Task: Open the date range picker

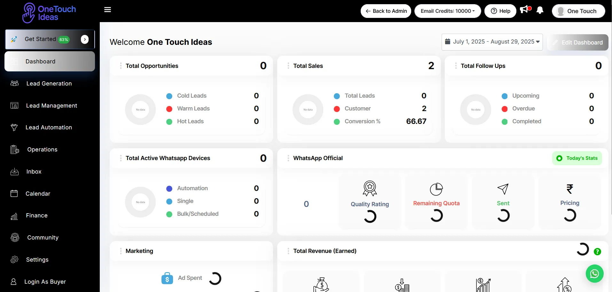Action: click(492, 42)
